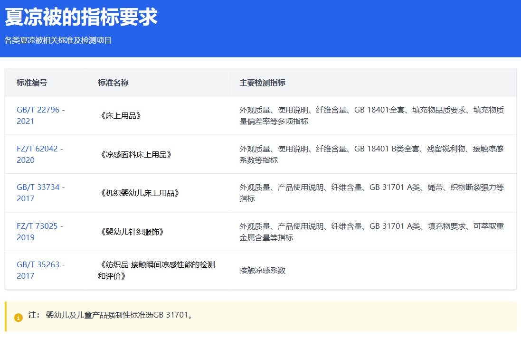Click the indicators text mentioning 残留锐利物
Image resolution: width=521 pixels, height=338 pixels.
tap(371, 154)
